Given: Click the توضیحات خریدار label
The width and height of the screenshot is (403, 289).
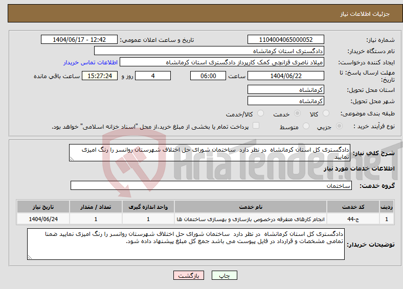Looking at the screenshot, I should click(x=371, y=245).
